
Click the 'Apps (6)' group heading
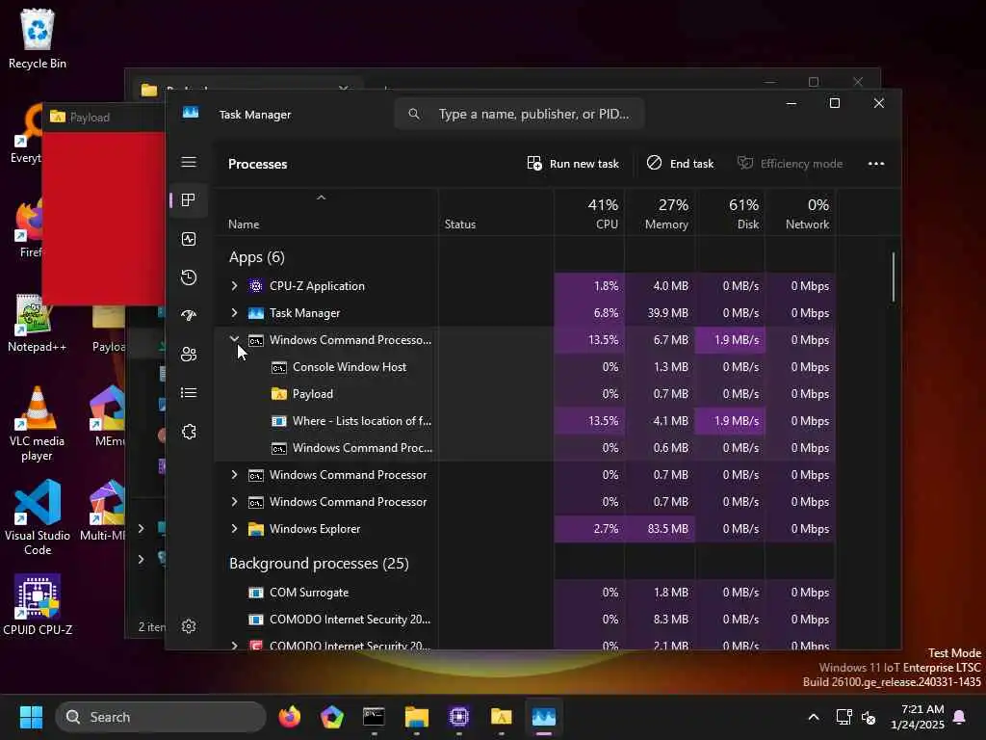click(256, 257)
